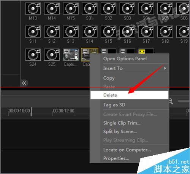Collapse the library panel with double-chevron
Image resolution: width=190 pixels, height=174 pixels.
pyautogui.click(x=24, y=83)
